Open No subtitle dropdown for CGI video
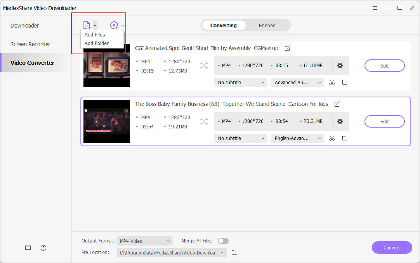The width and height of the screenshot is (420, 263). click(x=240, y=83)
